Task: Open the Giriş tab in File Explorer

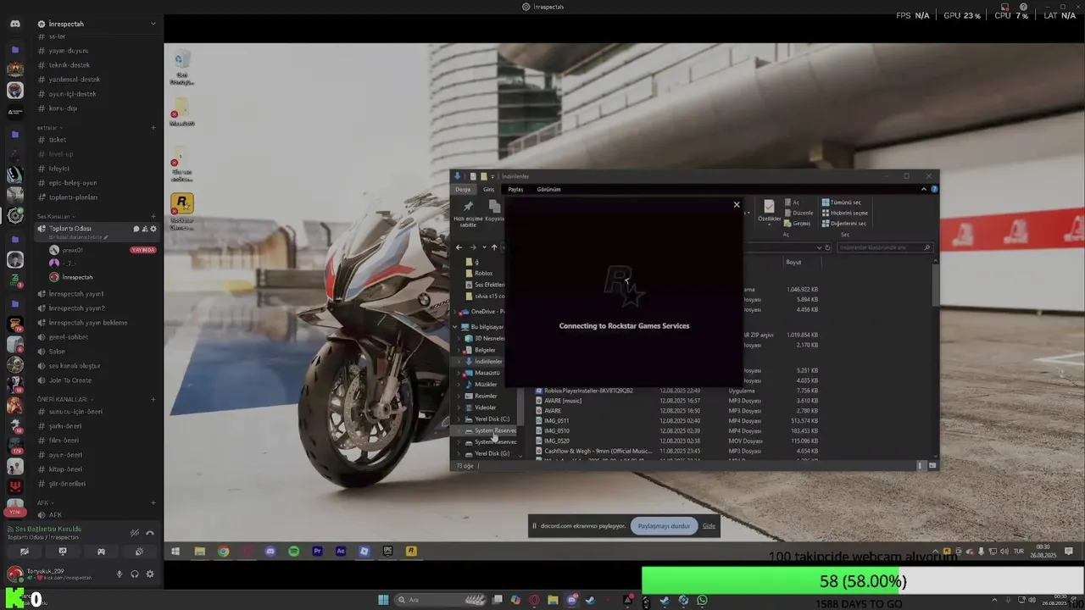Action: [489, 189]
